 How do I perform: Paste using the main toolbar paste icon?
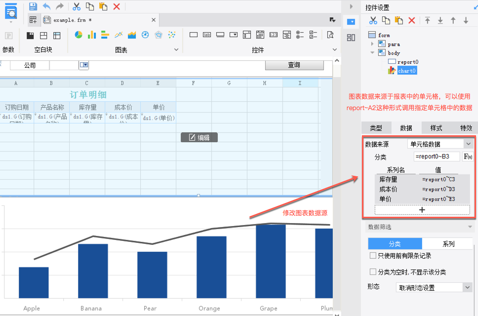coord(103,6)
